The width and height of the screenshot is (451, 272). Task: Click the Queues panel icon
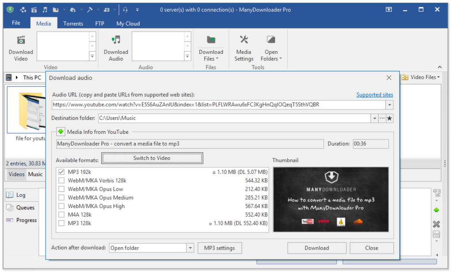(9, 208)
